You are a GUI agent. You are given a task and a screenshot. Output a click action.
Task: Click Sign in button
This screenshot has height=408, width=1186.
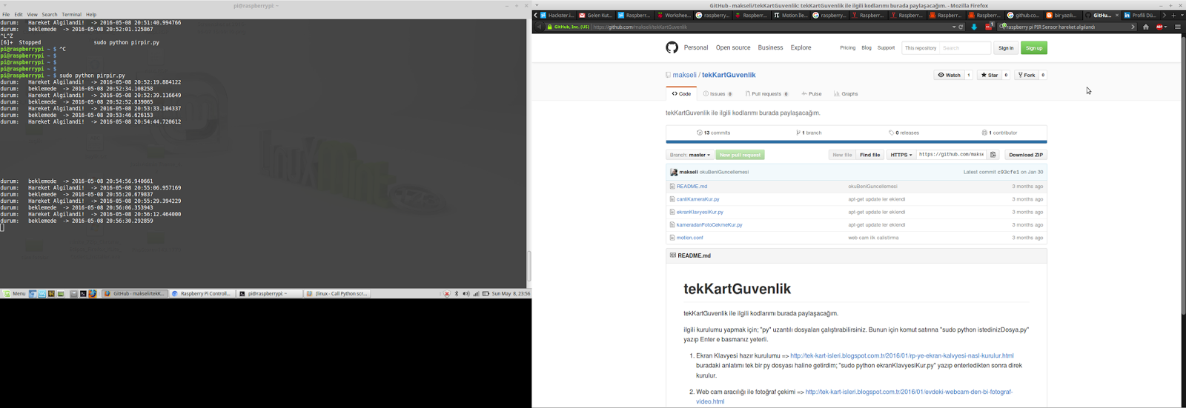[x=1006, y=48]
